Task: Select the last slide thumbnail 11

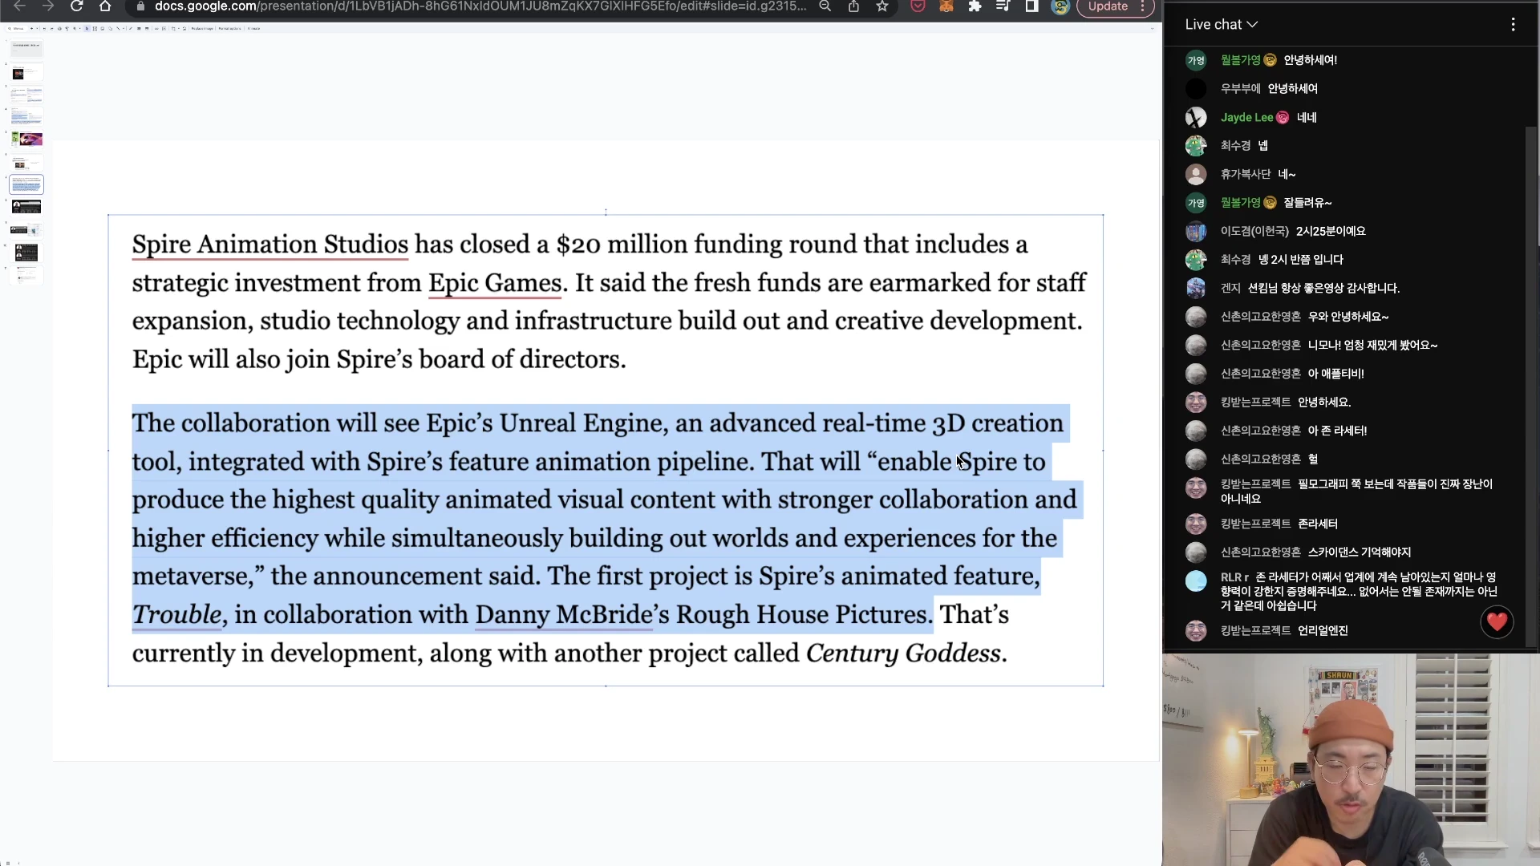Action: (x=26, y=275)
